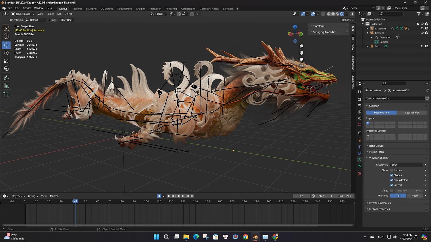Expand the Inverse Kinematics panel
The height and width of the screenshot is (242, 431).
(x=397, y=203)
